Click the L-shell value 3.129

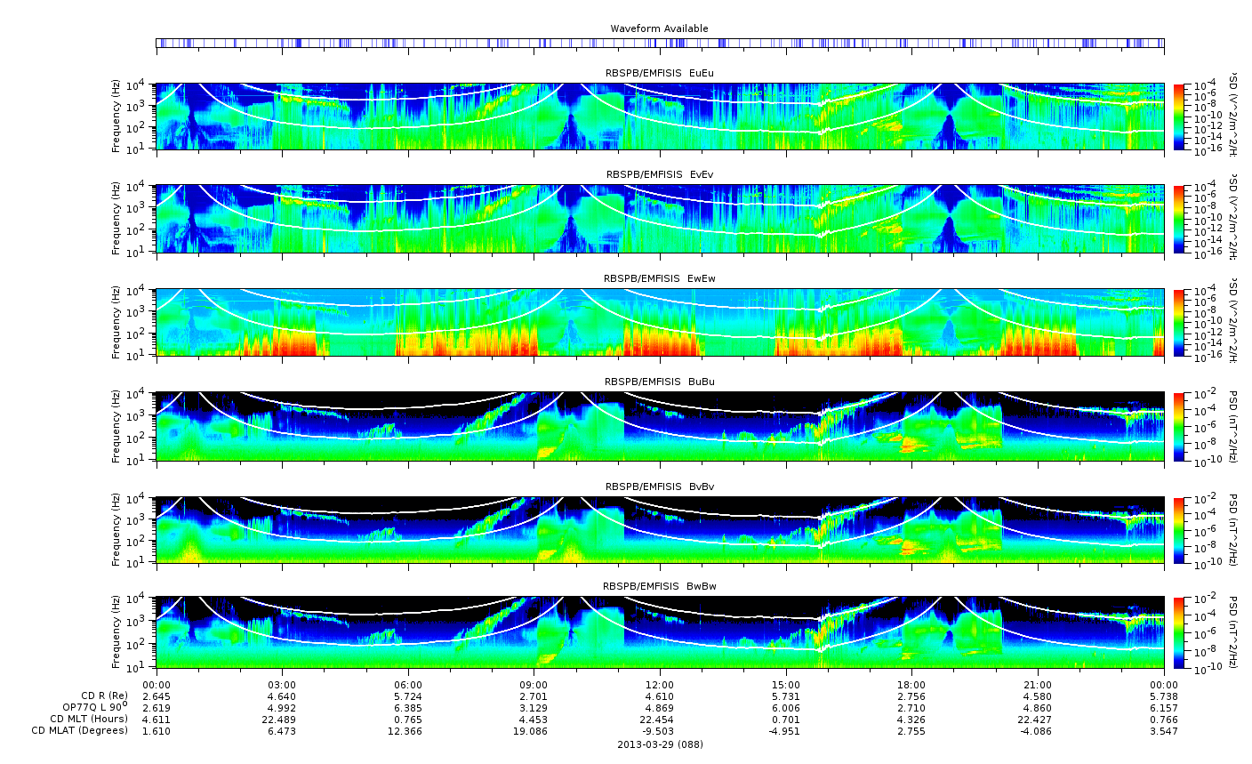click(534, 707)
